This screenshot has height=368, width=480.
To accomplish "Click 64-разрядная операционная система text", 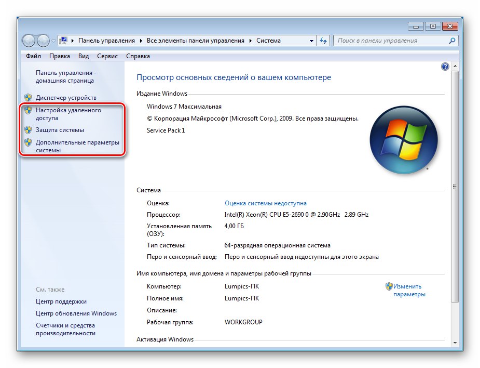I will pyautogui.click(x=277, y=246).
